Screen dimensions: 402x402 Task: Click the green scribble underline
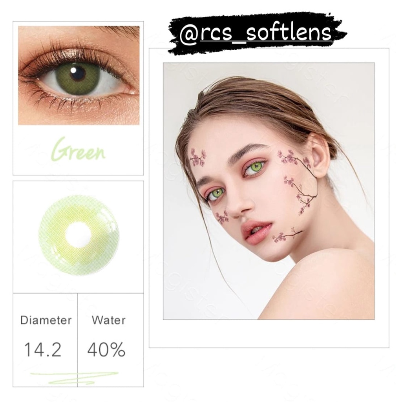74,378
